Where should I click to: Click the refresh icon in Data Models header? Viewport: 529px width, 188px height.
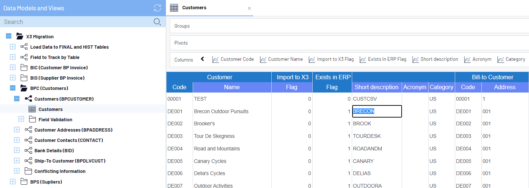point(157,8)
